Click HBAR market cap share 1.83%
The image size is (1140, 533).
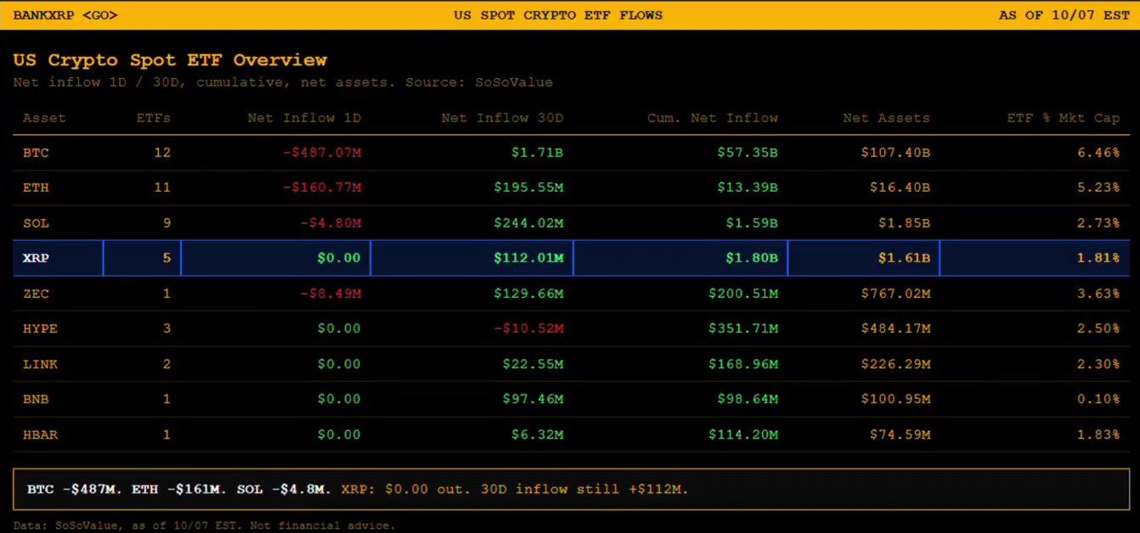pos(1098,435)
